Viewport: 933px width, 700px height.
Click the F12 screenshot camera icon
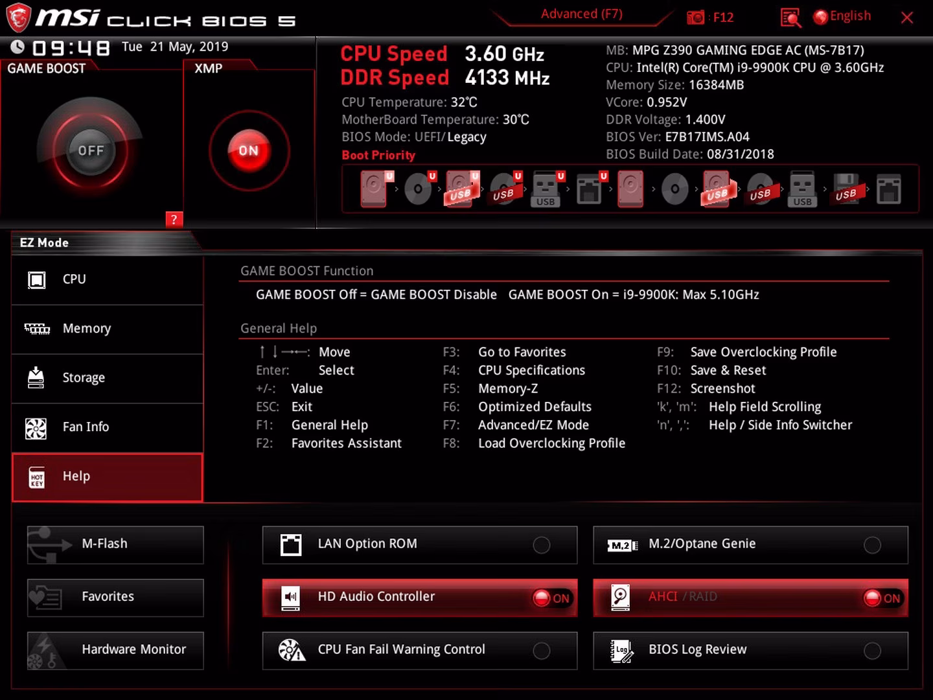point(695,17)
